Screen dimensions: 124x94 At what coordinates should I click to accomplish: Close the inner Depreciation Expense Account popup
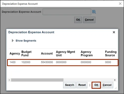click(x=114, y=32)
